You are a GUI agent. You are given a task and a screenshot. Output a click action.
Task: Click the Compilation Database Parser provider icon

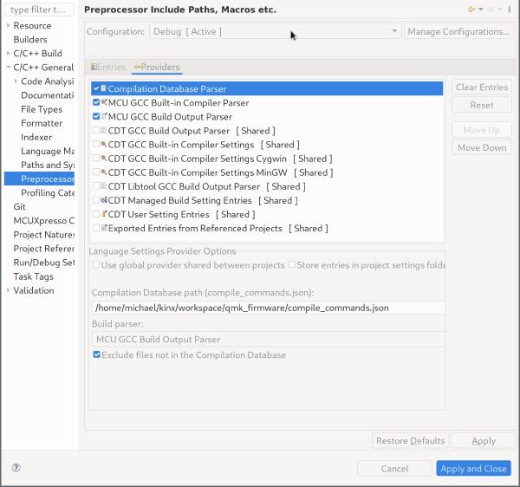[x=103, y=88]
